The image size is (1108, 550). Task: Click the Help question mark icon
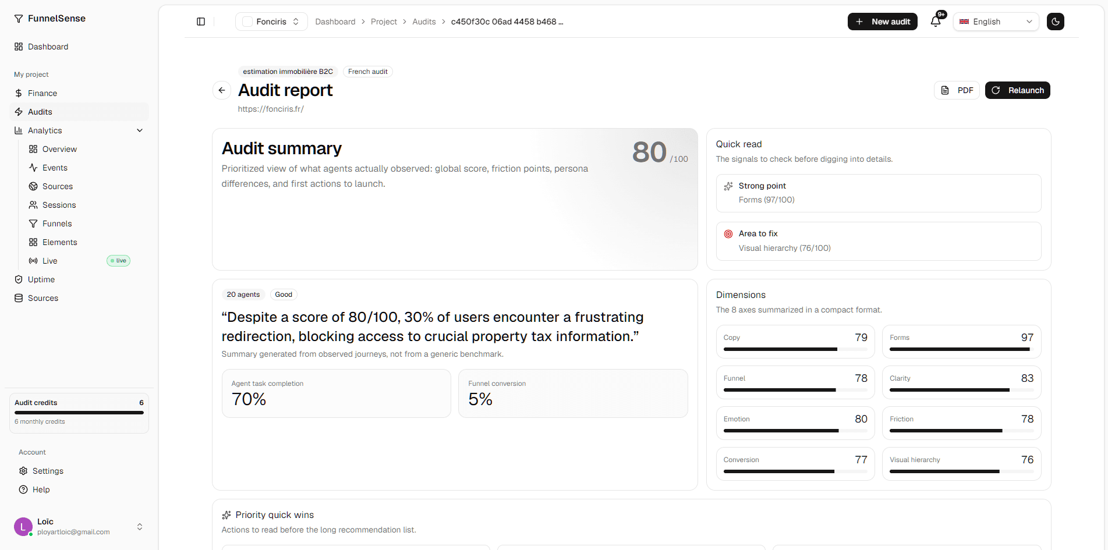pos(23,489)
